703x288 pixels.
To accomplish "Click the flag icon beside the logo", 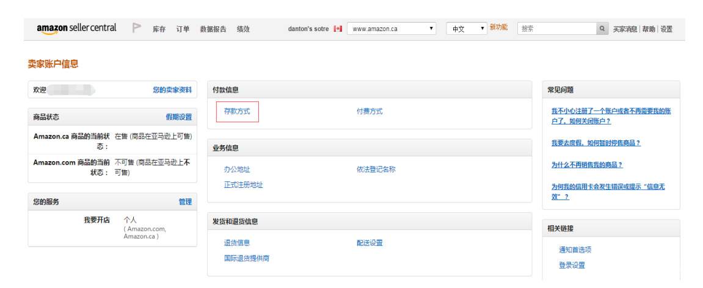I will pos(137,28).
